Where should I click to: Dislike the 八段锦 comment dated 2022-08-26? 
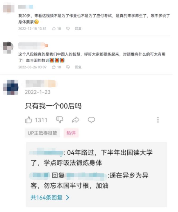(x=68, y=67)
